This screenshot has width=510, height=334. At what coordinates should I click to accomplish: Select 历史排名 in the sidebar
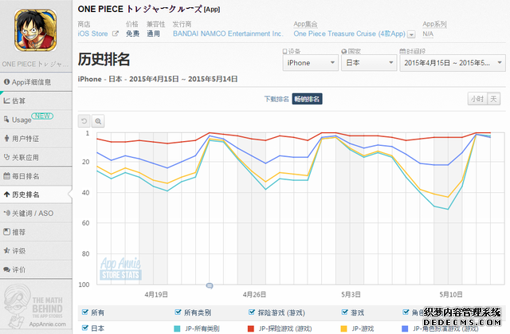36,195
